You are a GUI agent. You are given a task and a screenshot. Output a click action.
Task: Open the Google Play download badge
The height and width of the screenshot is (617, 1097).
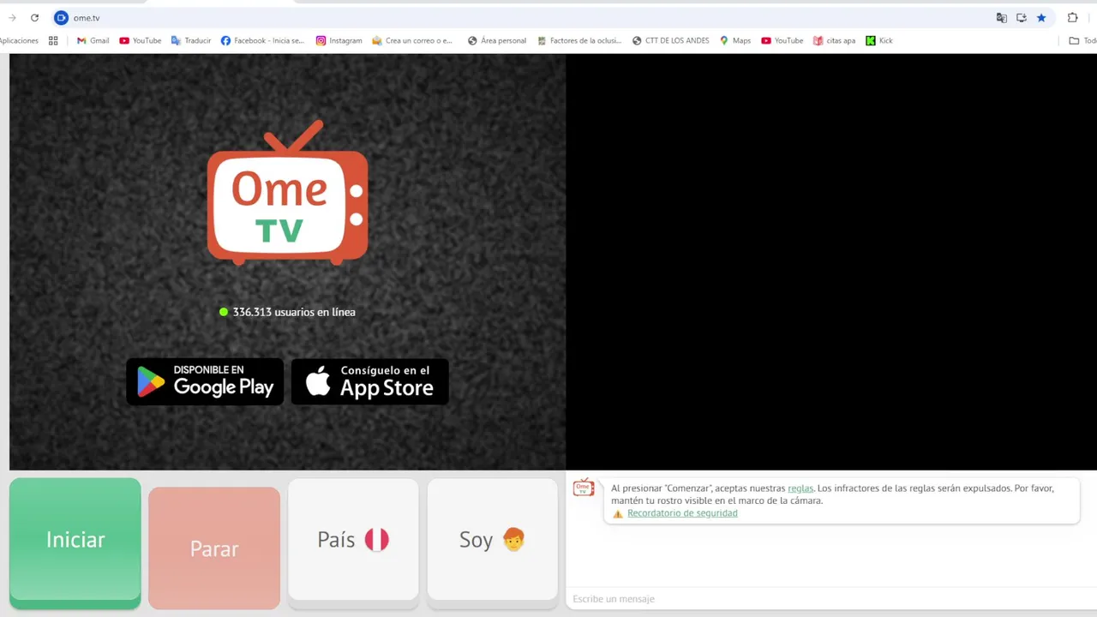click(x=205, y=381)
